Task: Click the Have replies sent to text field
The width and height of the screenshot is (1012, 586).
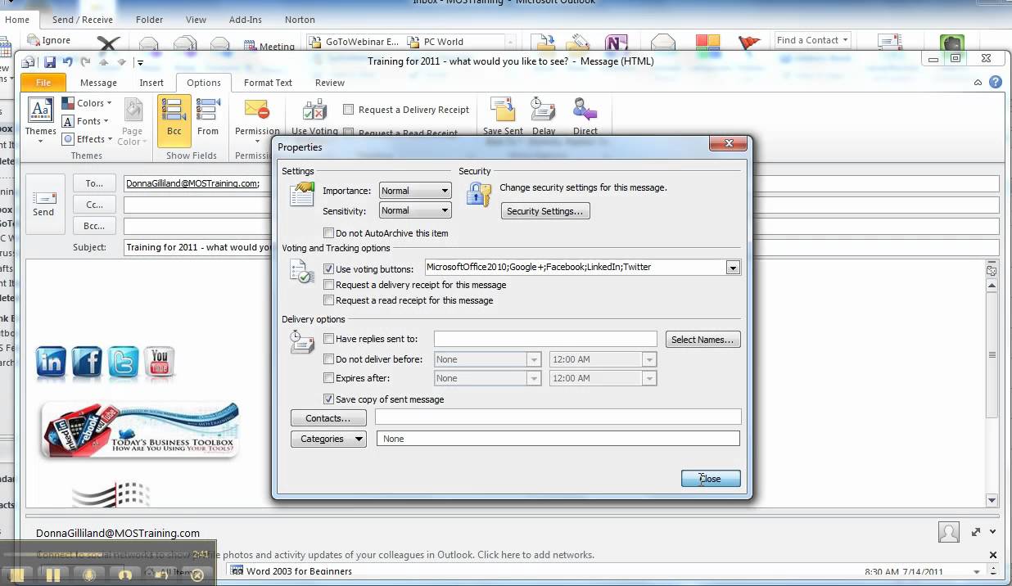Action: coord(545,339)
